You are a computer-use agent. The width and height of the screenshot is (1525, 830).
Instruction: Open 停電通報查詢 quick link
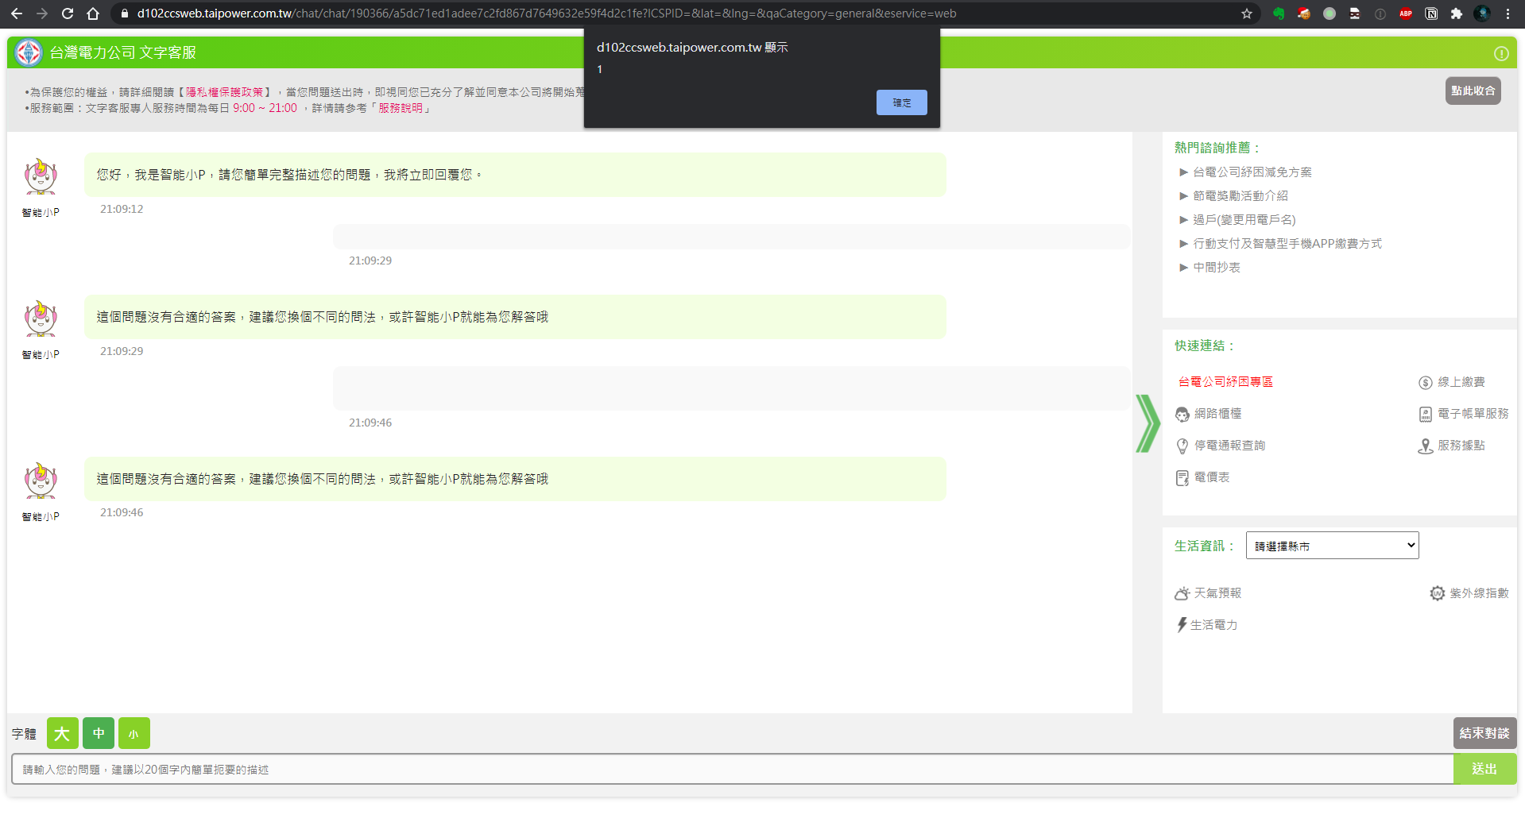[1221, 446]
